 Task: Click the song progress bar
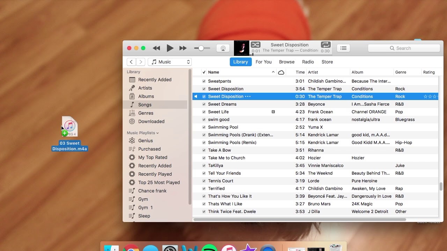pos(291,55)
